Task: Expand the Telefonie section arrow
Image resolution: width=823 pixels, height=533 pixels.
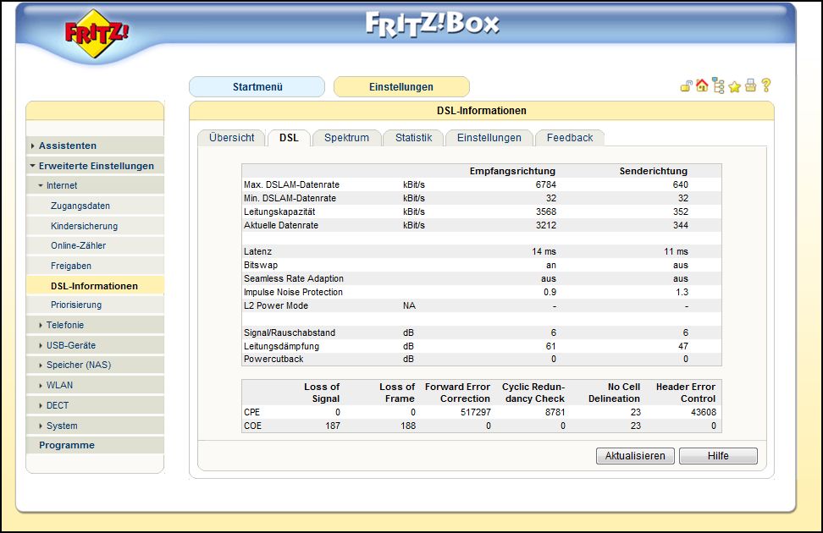Action: point(41,325)
